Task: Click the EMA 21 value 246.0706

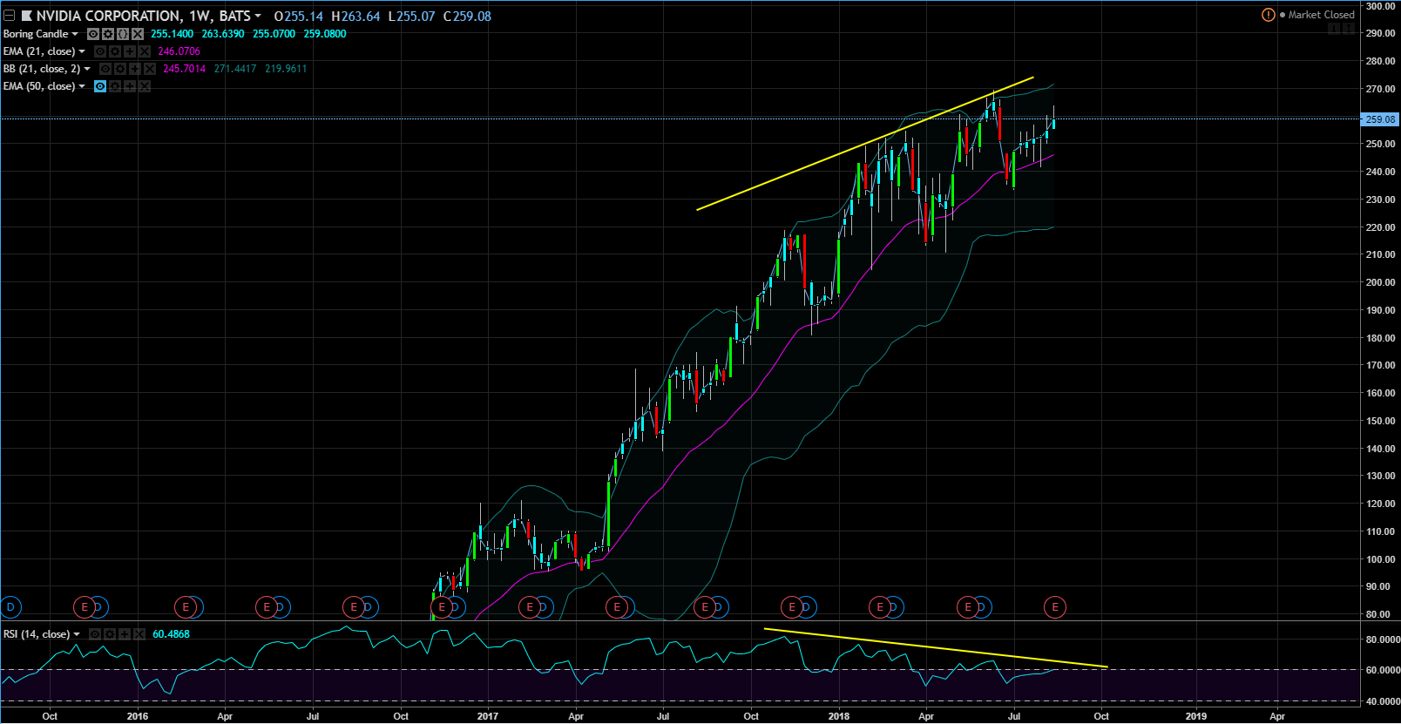Action: pos(179,51)
